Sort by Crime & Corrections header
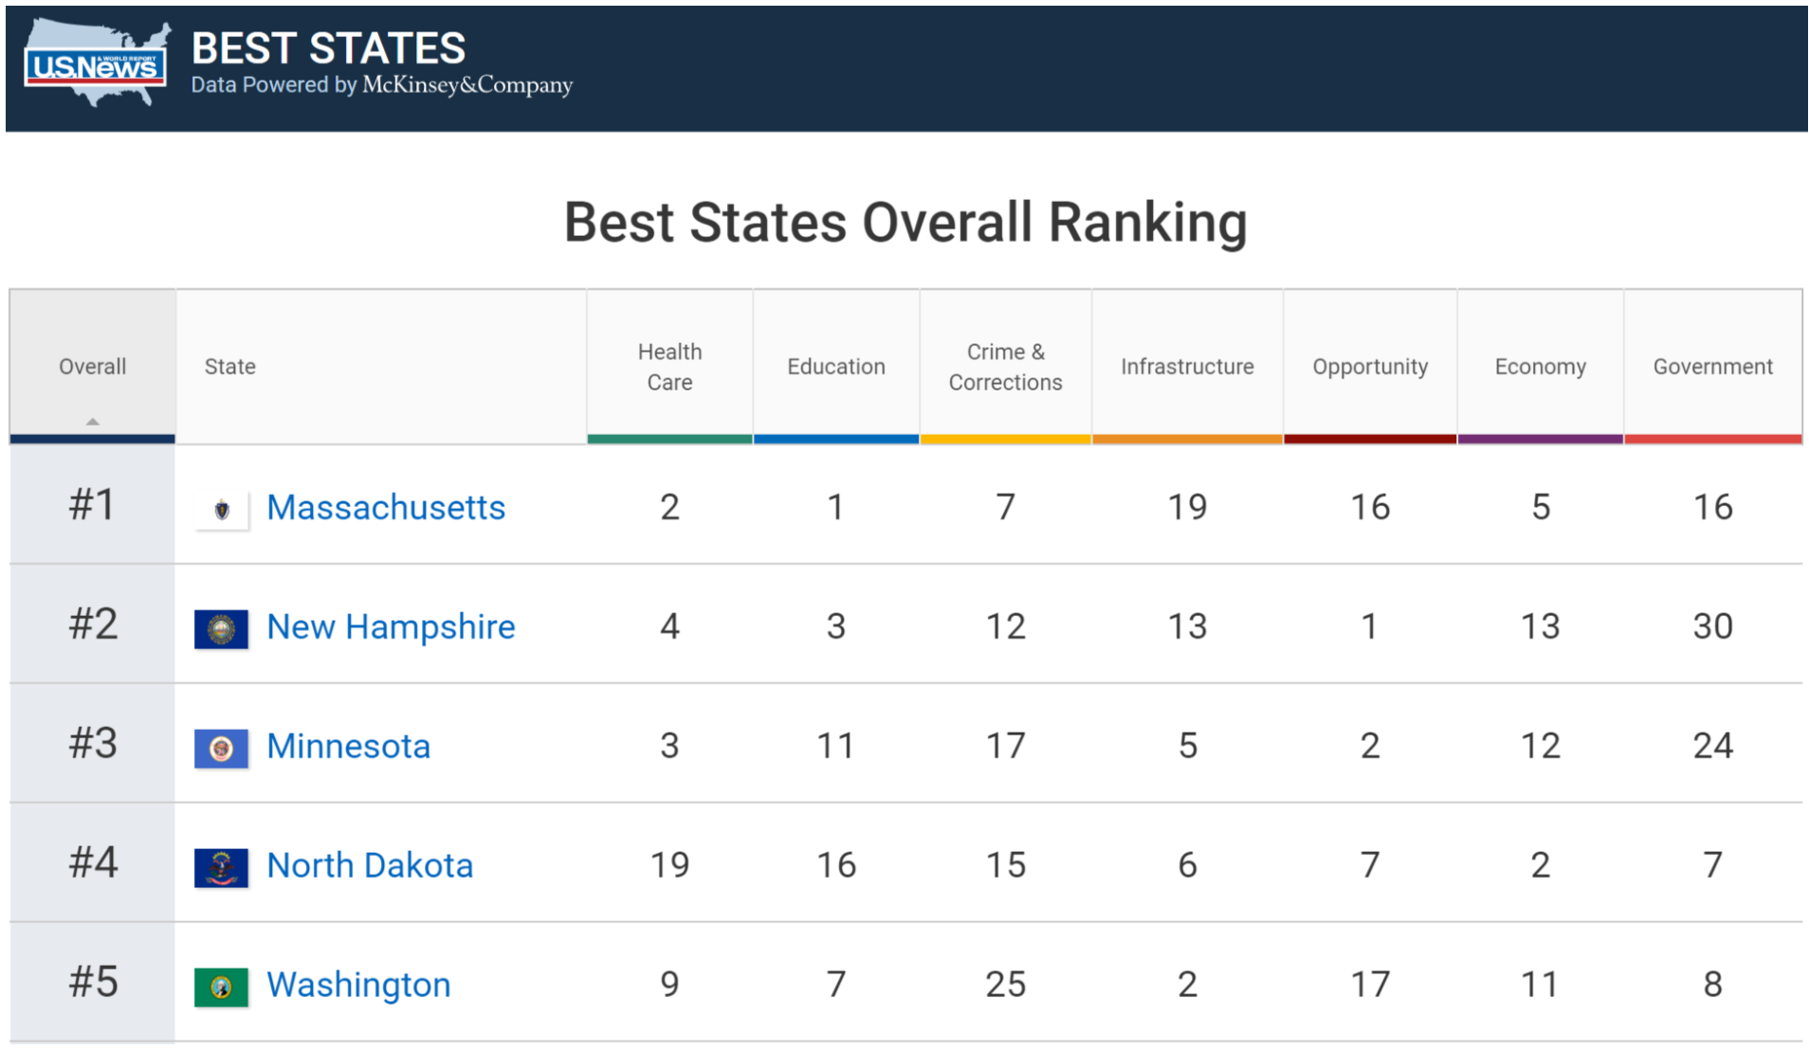1809x1050 pixels. [1005, 367]
